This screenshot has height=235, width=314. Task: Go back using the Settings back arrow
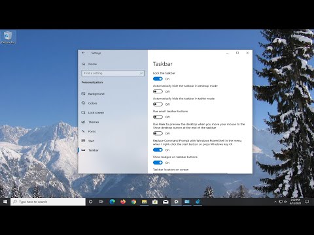[83, 53]
